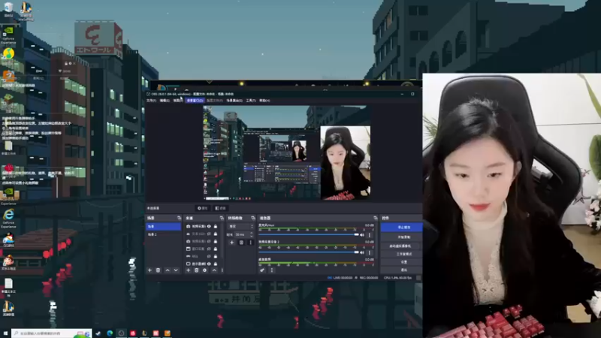Open the 编辑(E) menu

pyautogui.click(x=165, y=101)
